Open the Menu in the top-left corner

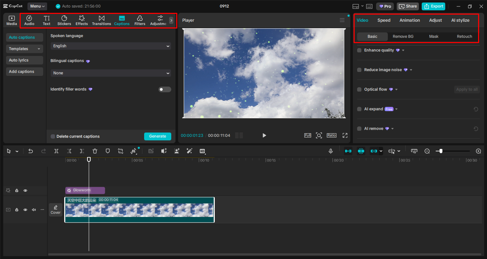click(x=37, y=6)
